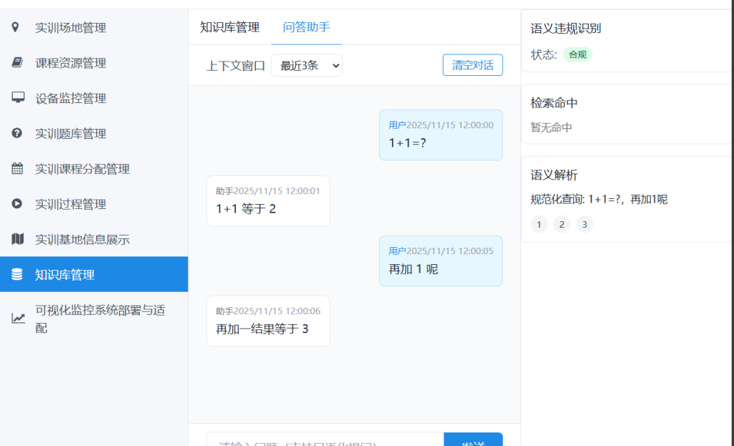Click the book icon beside 课程资源管理

coord(17,63)
